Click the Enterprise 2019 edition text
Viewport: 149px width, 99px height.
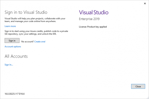point(89,19)
